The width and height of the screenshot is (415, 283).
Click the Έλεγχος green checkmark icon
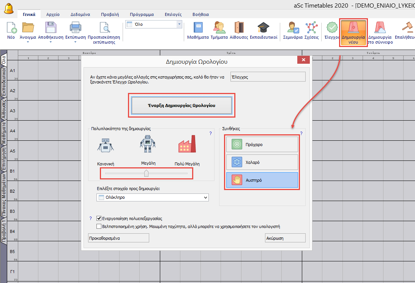click(x=332, y=28)
